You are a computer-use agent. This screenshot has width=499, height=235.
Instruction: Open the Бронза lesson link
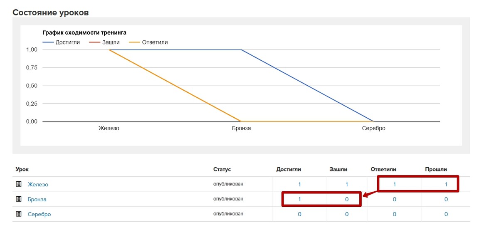pyautogui.click(x=37, y=199)
